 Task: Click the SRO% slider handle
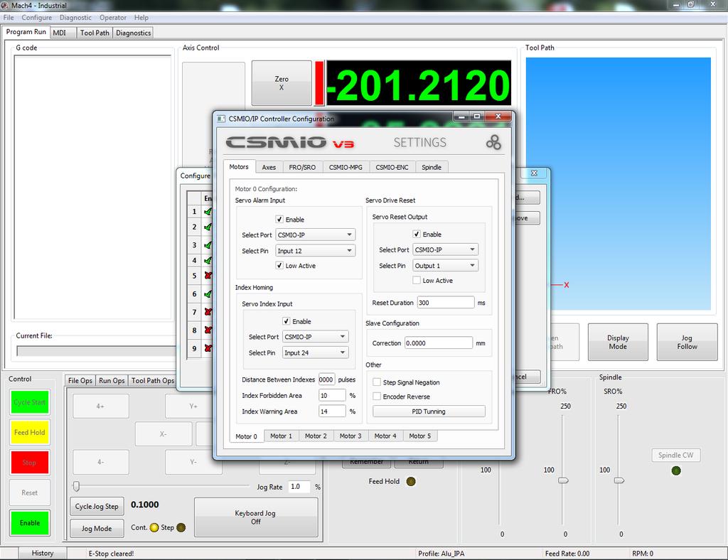(x=619, y=480)
